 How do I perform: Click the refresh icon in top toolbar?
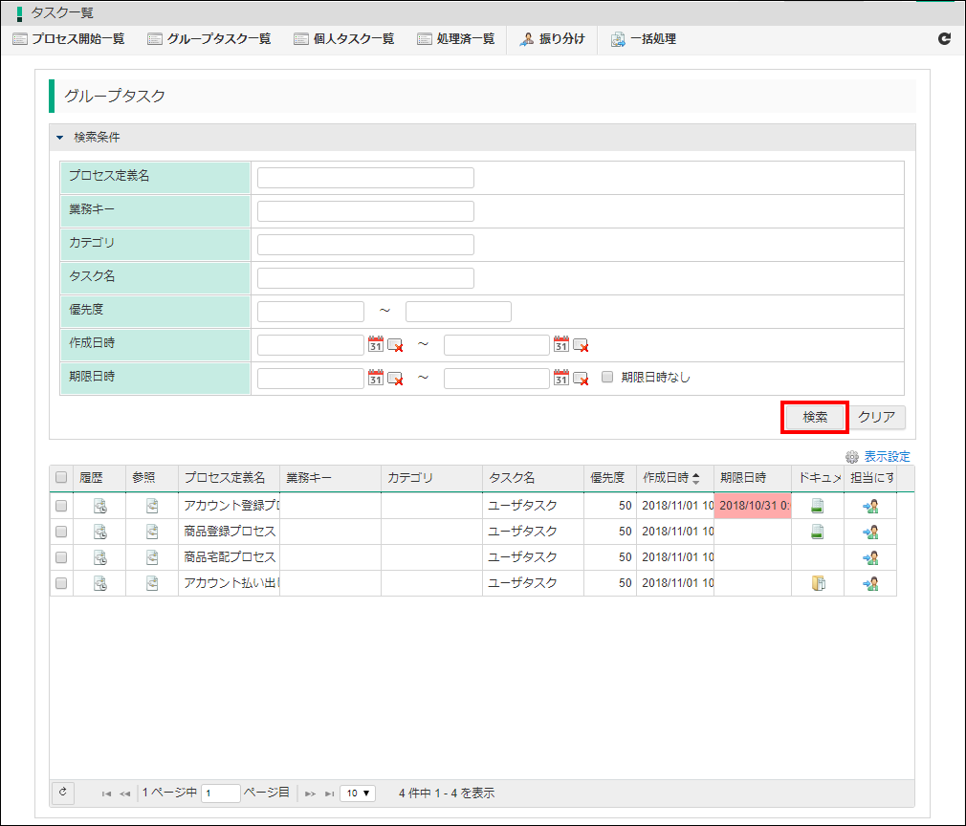(x=944, y=39)
